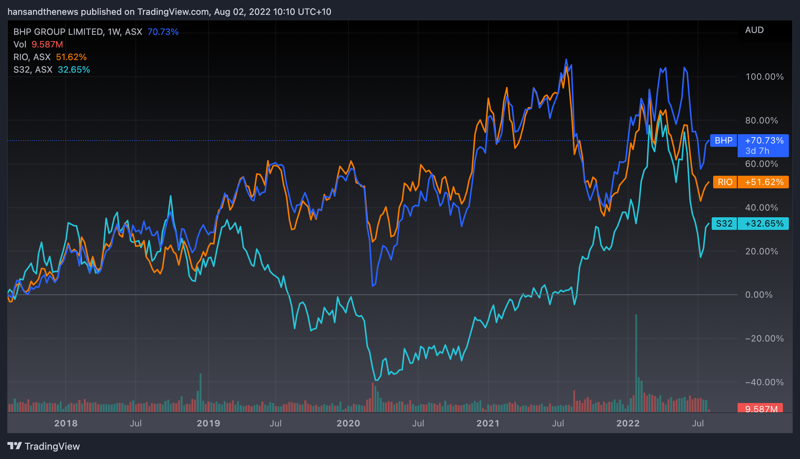Click the TradingView logo icon

(15, 446)
